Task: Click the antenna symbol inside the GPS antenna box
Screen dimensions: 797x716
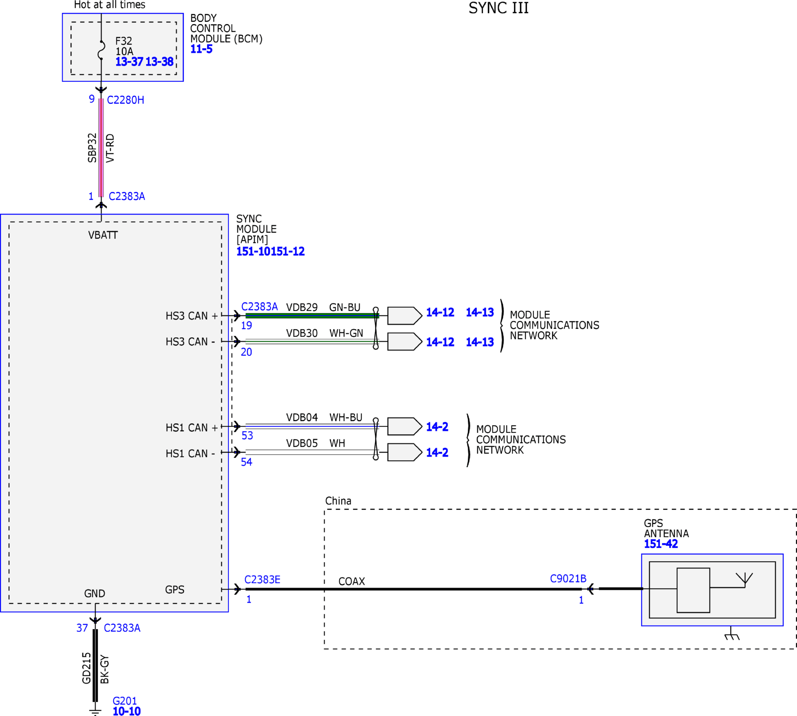Action: (744, 580)
